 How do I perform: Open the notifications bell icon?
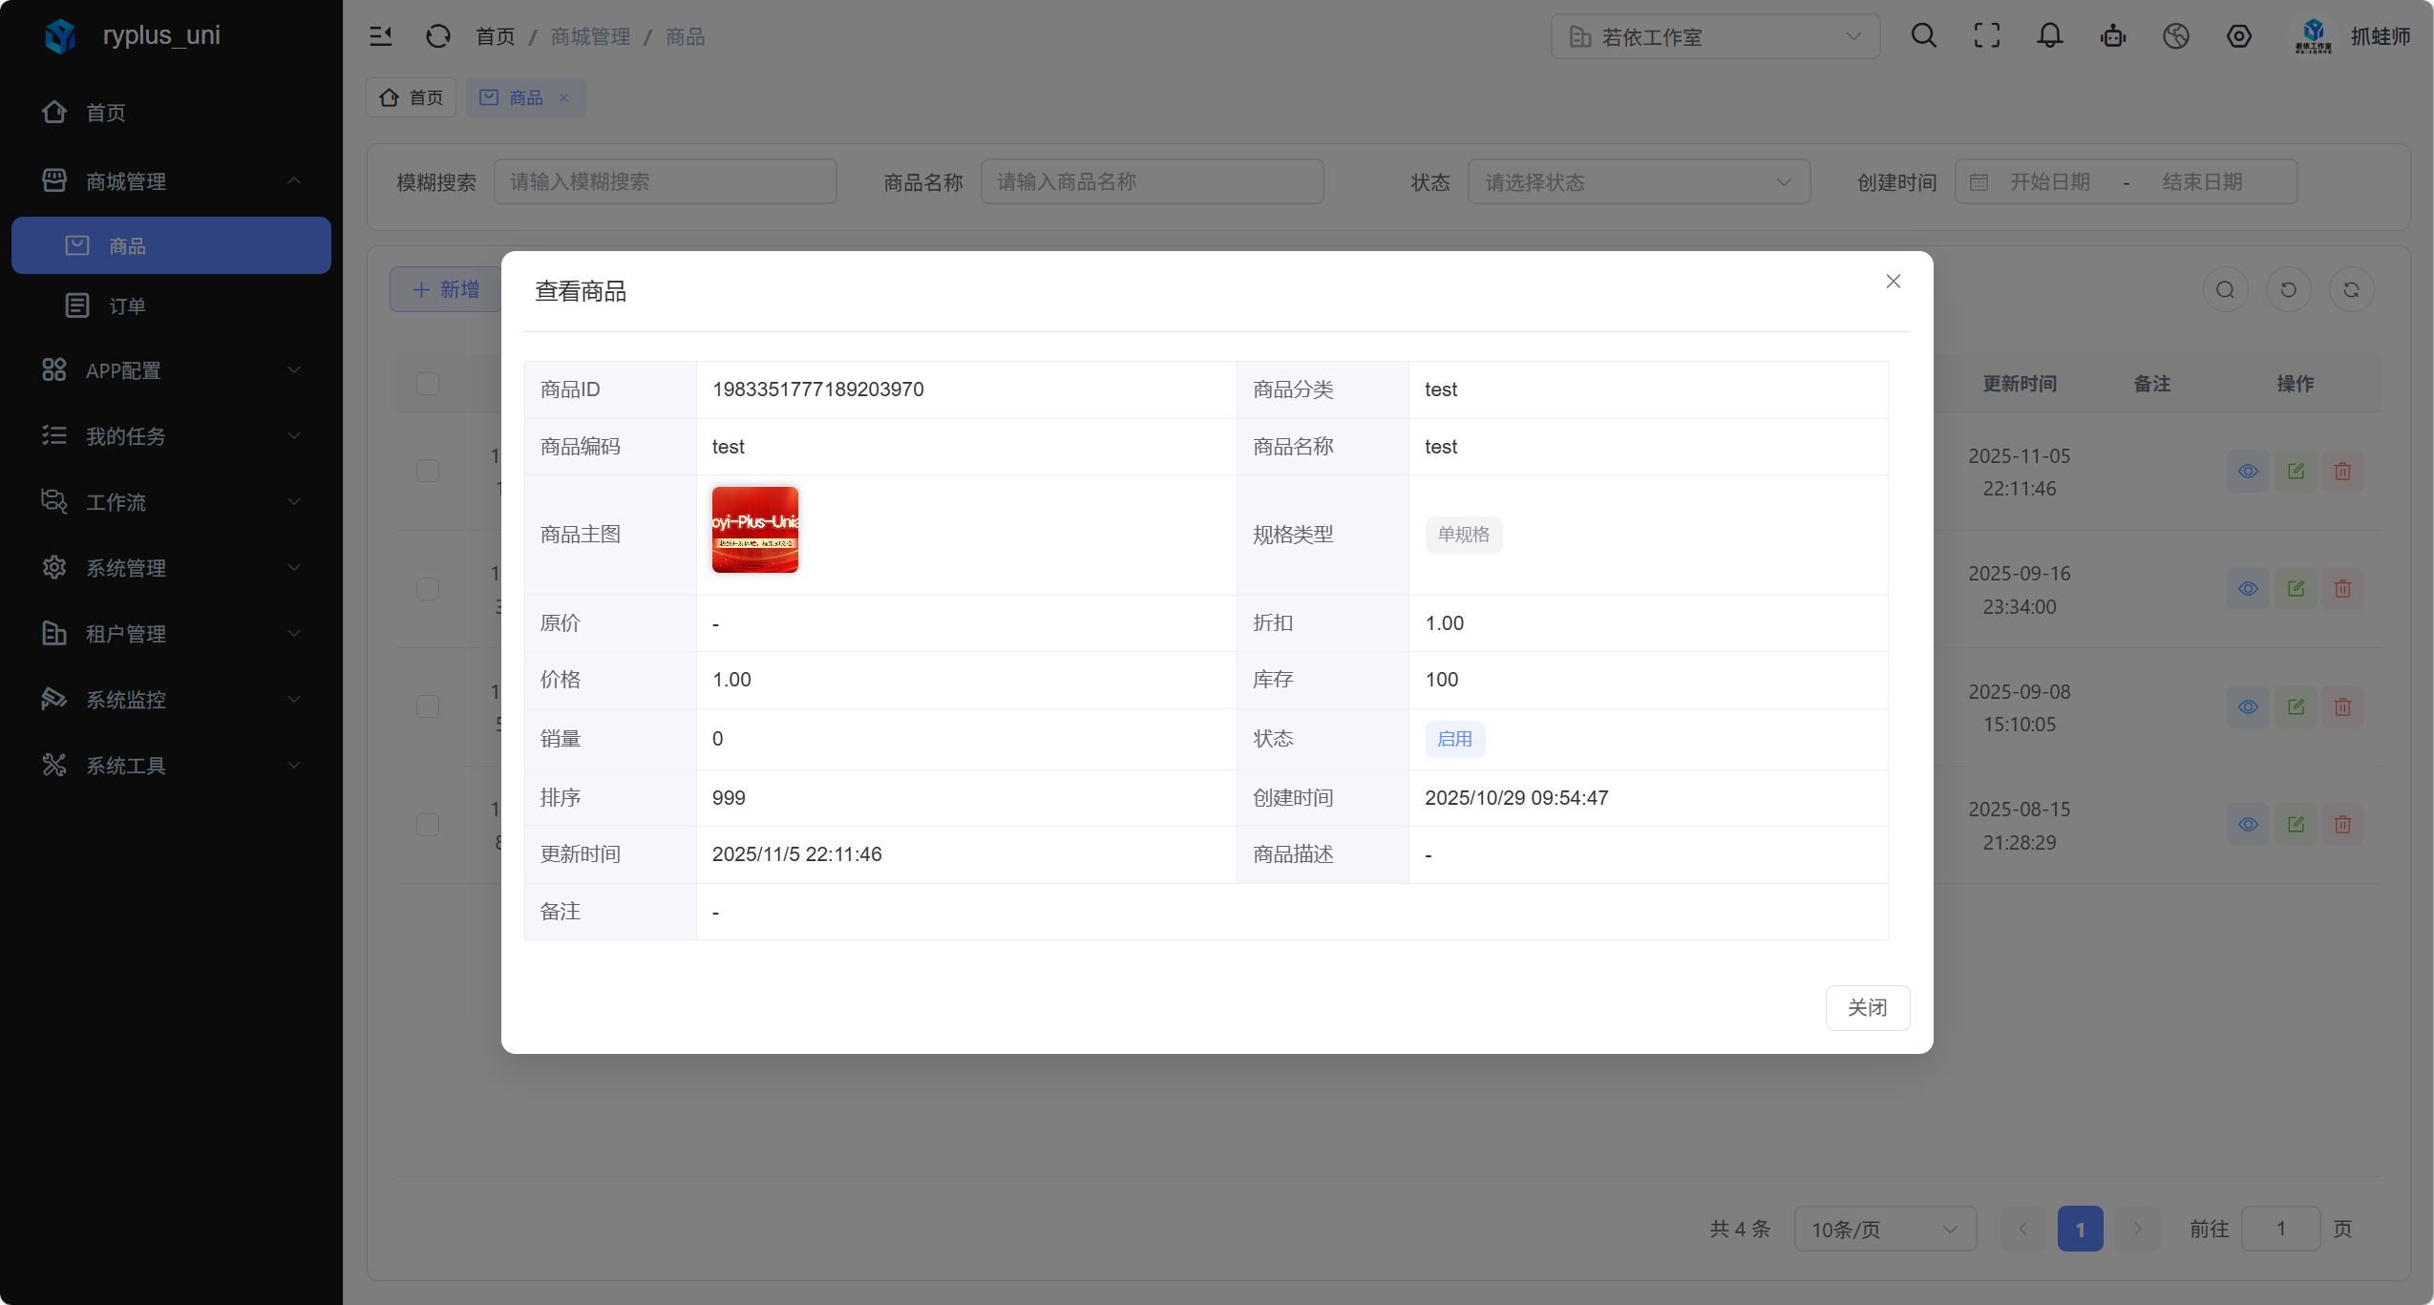tap(2049, 36)
